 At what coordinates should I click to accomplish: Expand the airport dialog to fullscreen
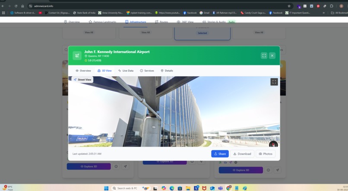(264, 55)
